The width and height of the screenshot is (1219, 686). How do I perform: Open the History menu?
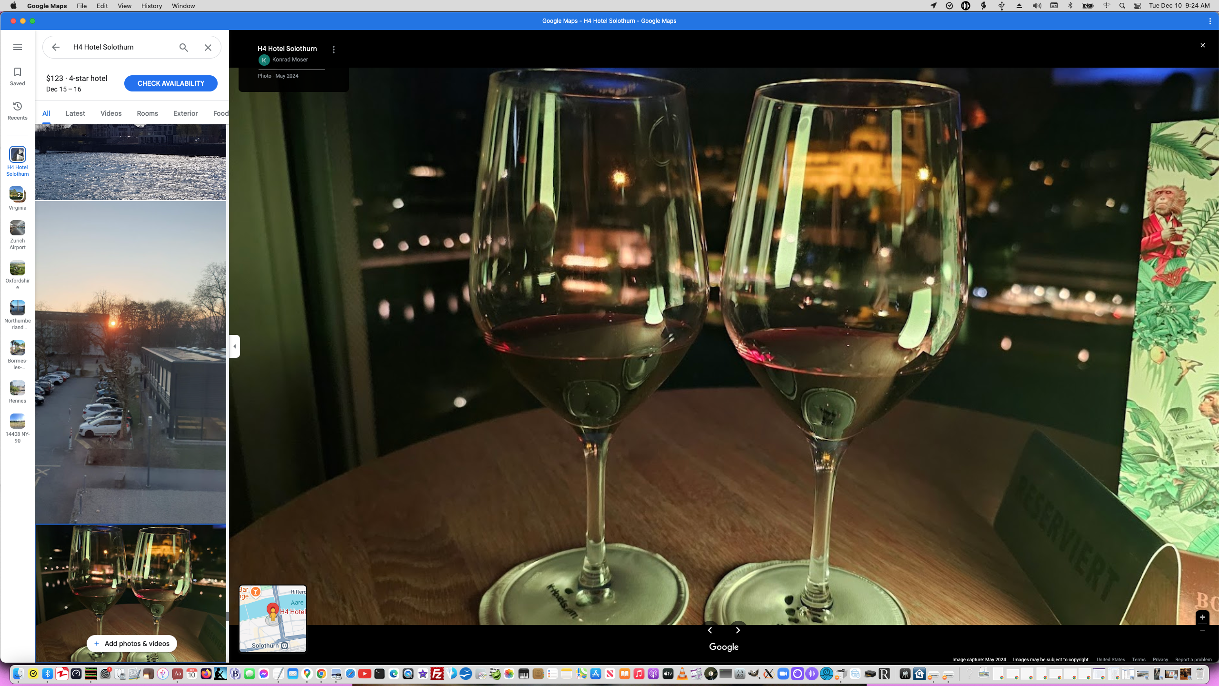151,6
